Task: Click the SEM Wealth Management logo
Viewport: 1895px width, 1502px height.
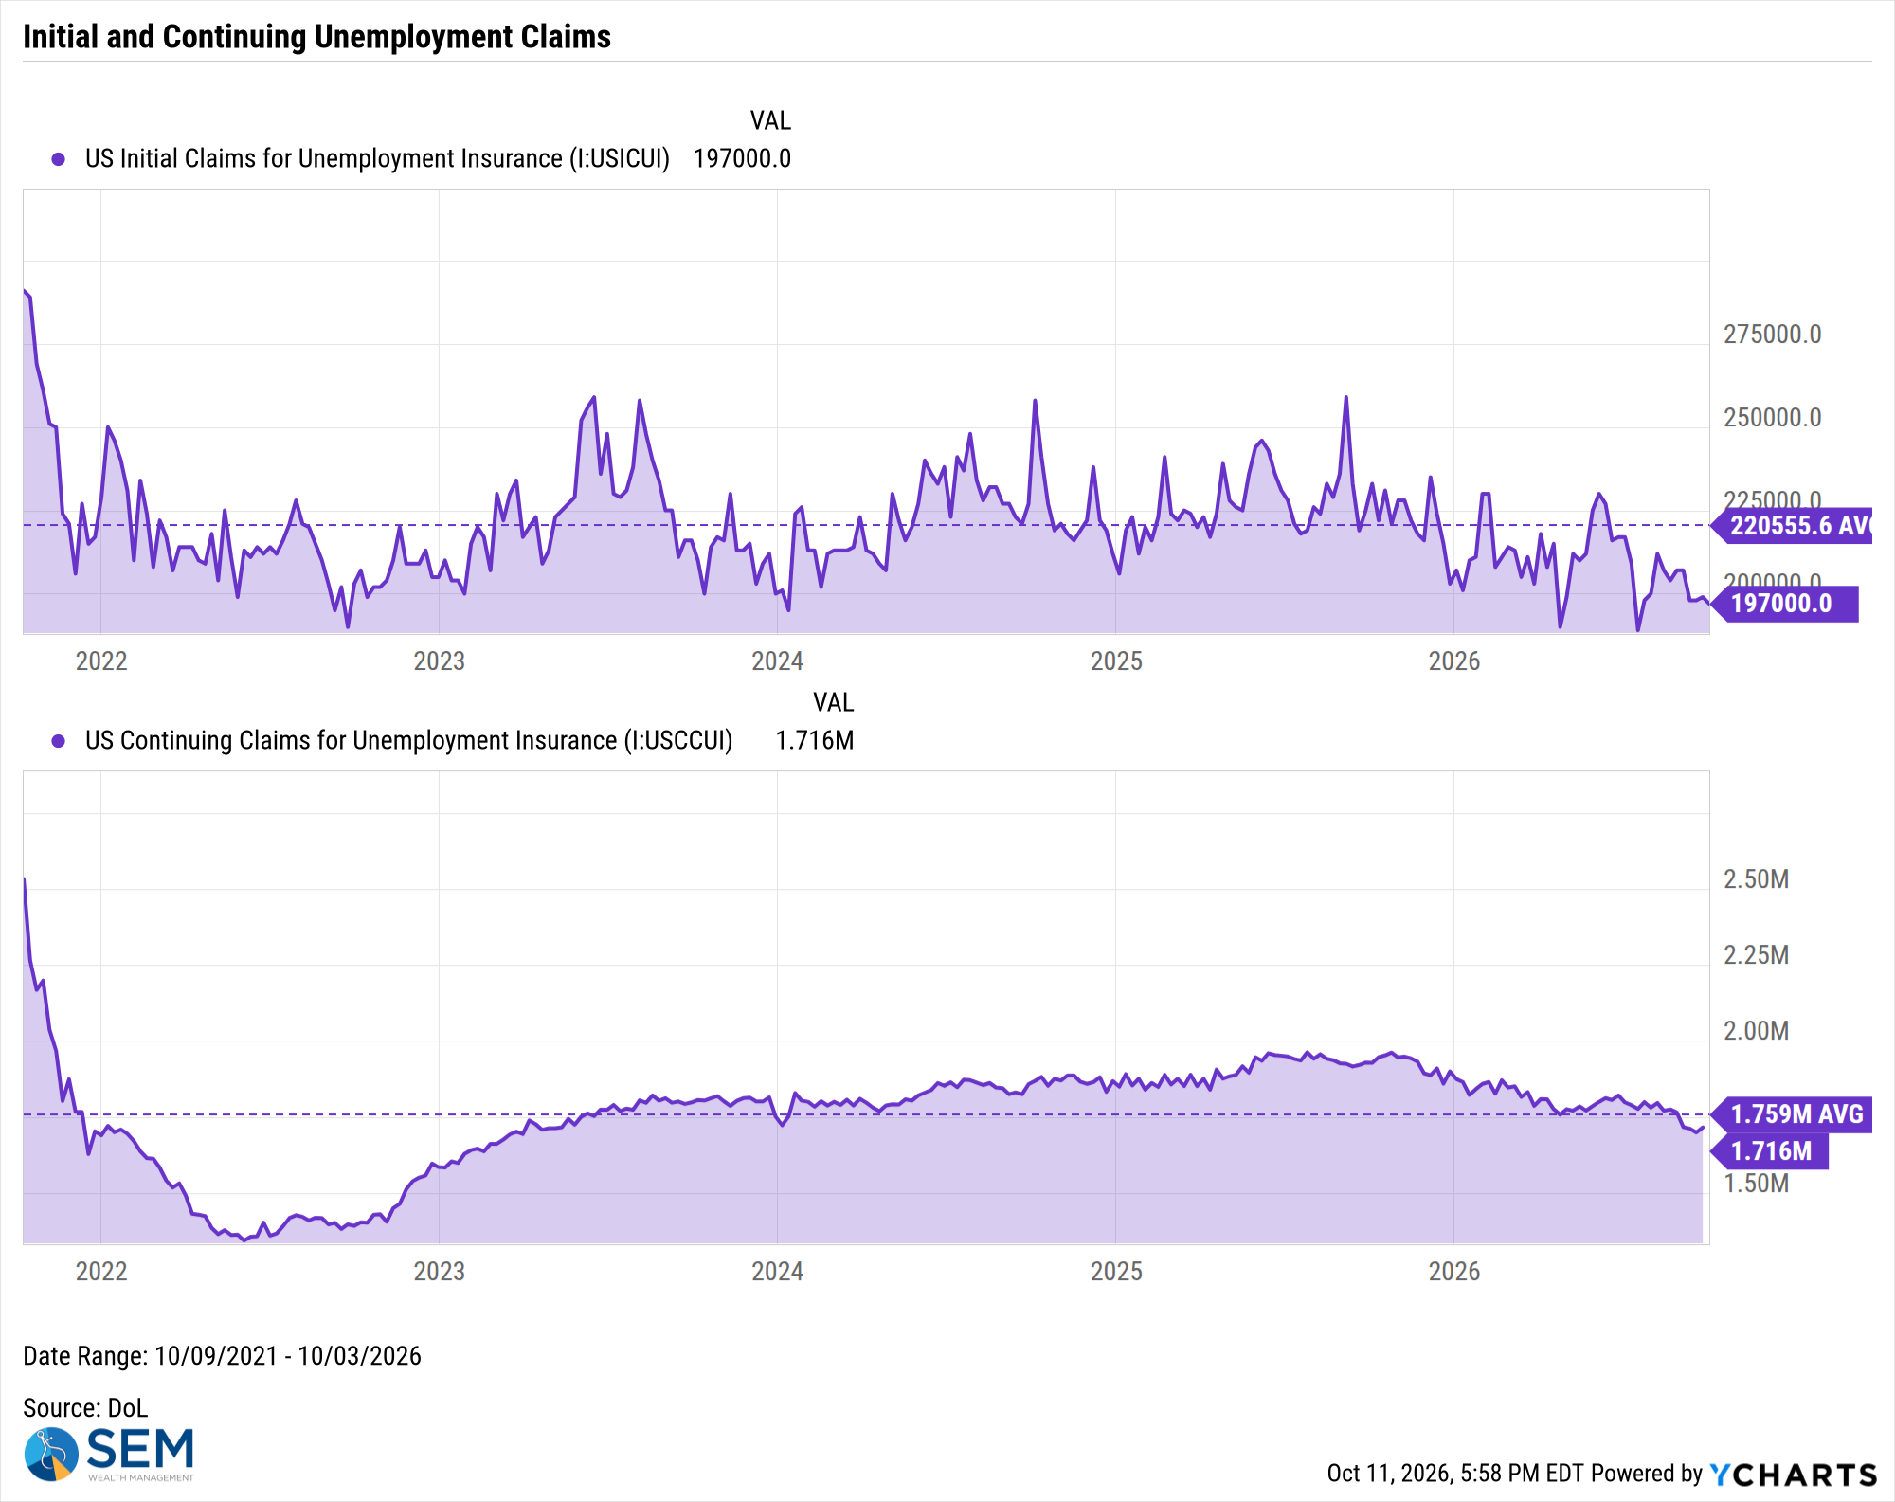Action: tap(109, 1454)
